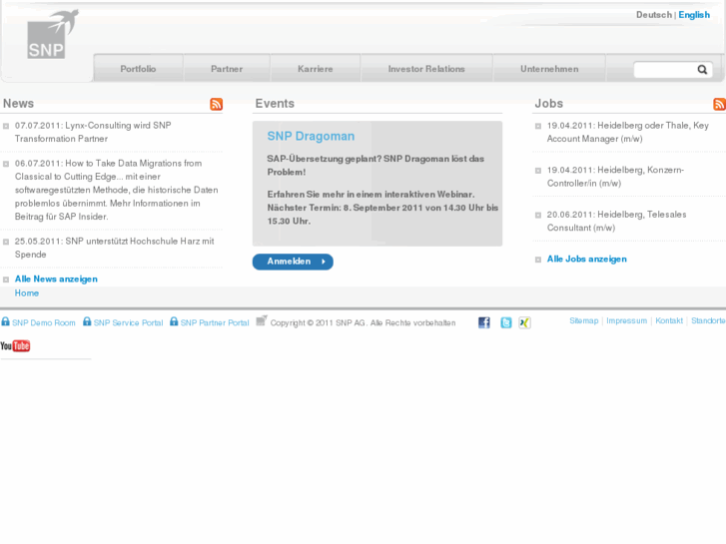Click bullet icon next to Lynx-Consulting news
The width and height of the screenshot is (726, 544).
click(6, 127)
